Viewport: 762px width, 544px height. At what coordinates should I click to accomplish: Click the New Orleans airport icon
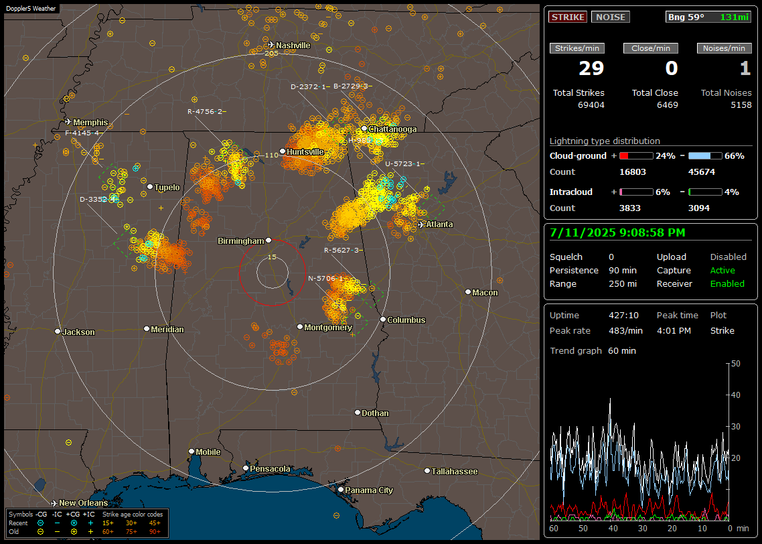coord(54,502)
